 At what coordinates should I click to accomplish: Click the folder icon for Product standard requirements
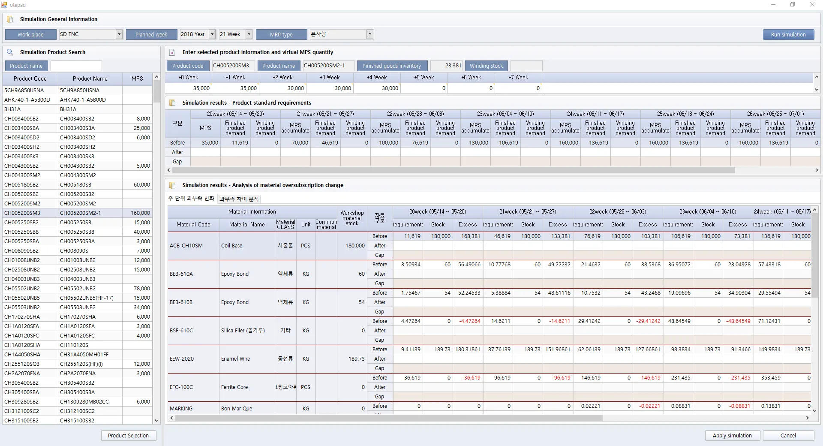click(x=172, y=103)
